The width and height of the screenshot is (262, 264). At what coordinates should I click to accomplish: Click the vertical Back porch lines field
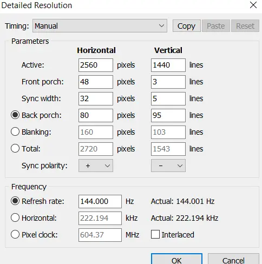[168, 115]
